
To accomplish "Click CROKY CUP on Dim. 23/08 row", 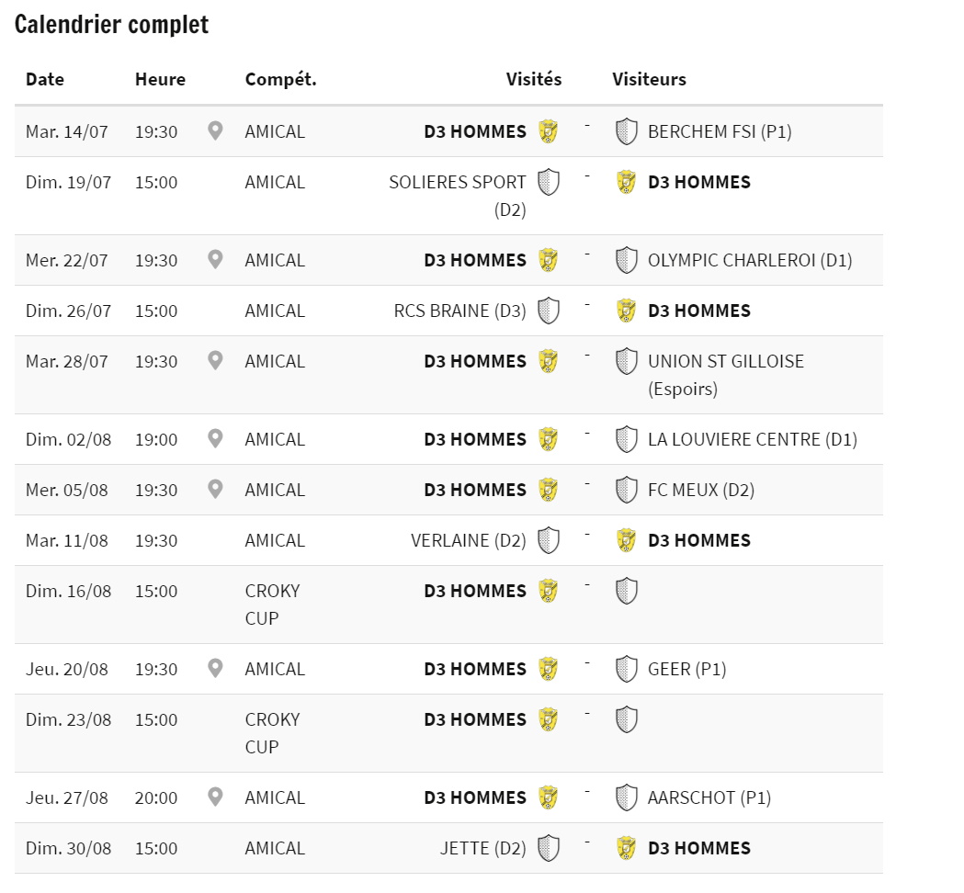I will [x=272, y=732].
